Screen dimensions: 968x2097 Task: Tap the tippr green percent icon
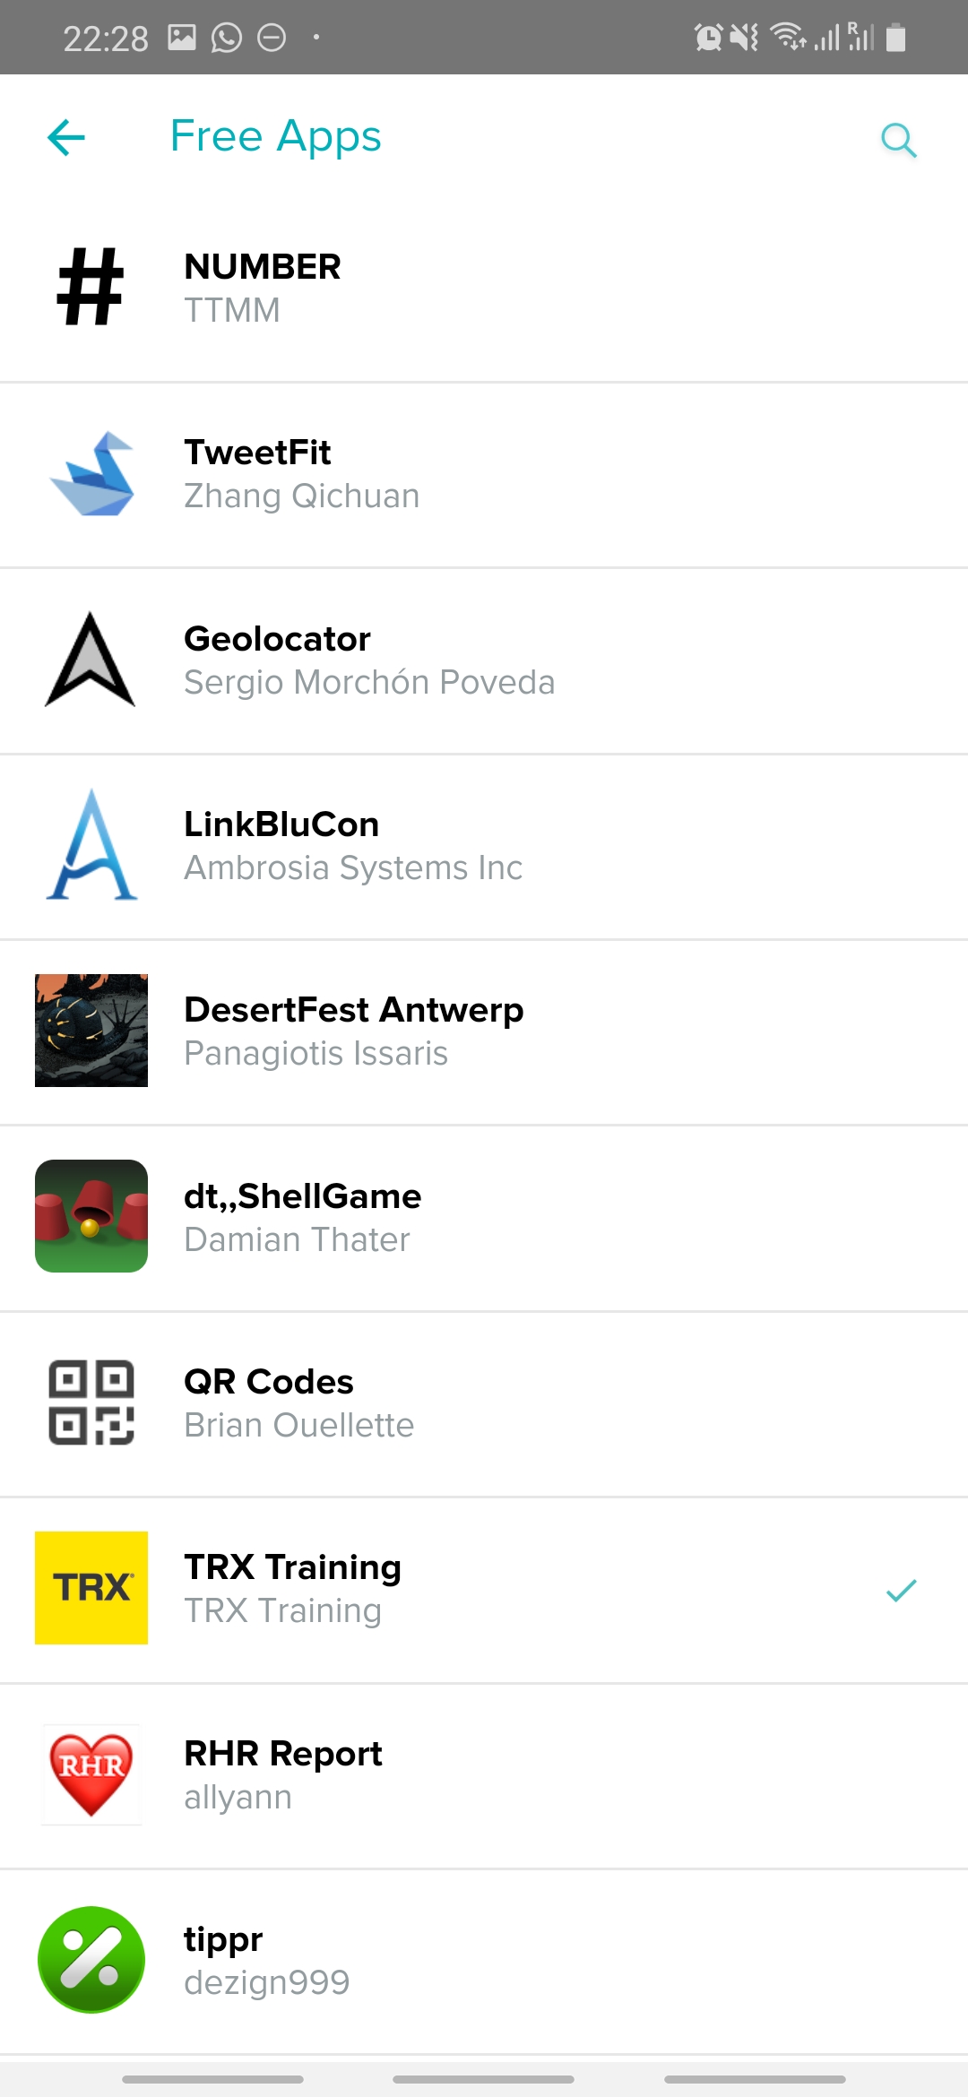tap(91, 1960)
